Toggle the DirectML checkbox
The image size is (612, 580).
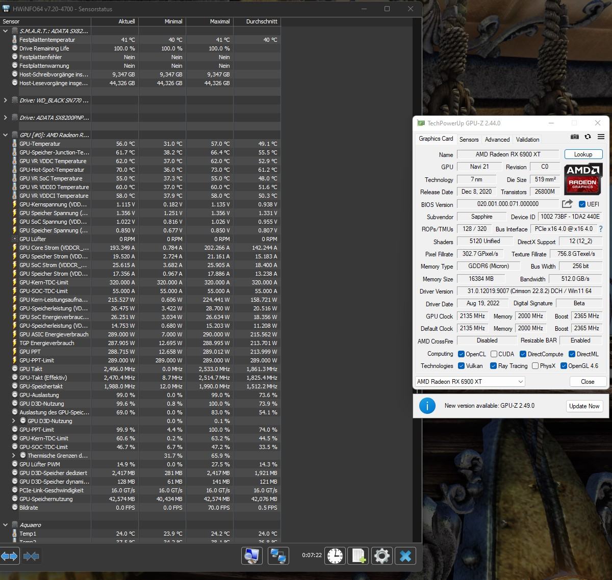pos(572,354)
